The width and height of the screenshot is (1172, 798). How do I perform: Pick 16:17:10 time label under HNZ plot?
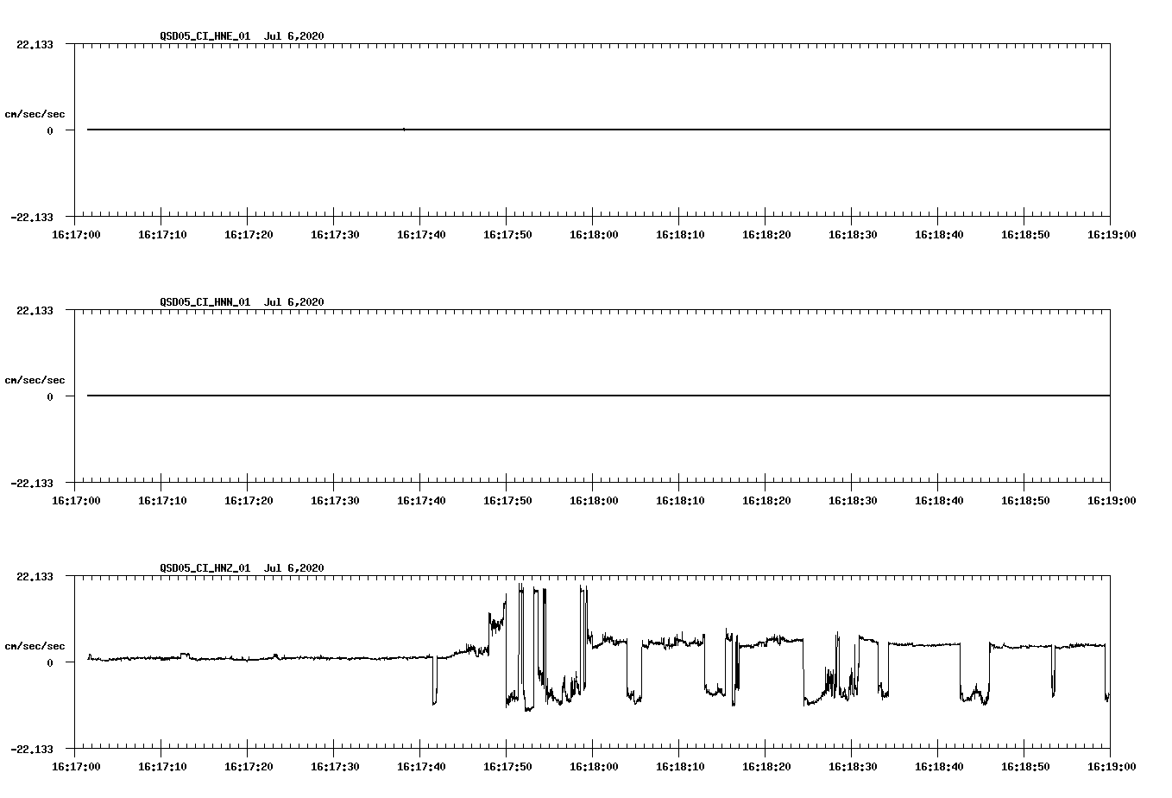coord(162,767)
